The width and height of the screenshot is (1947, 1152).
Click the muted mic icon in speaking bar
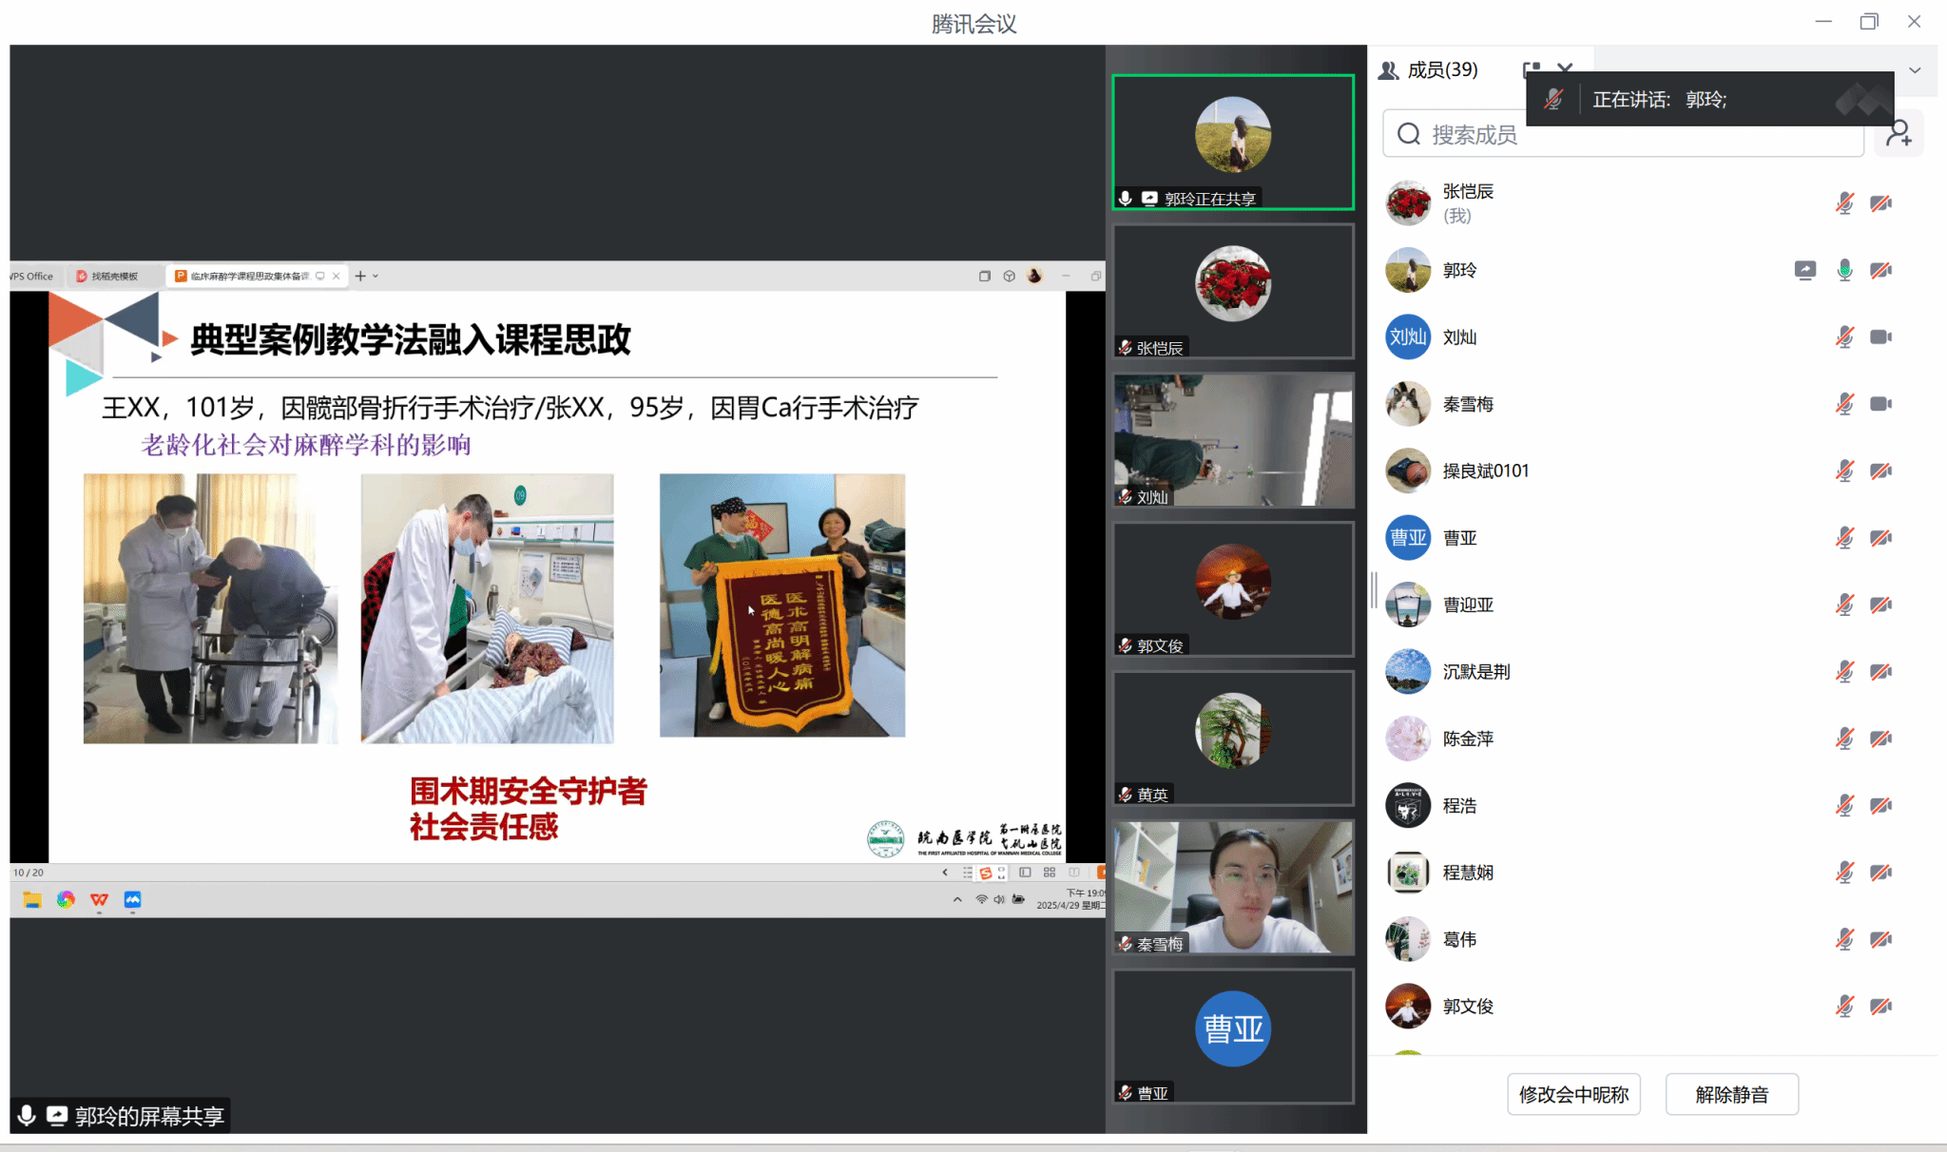(x=1553, y=100)
